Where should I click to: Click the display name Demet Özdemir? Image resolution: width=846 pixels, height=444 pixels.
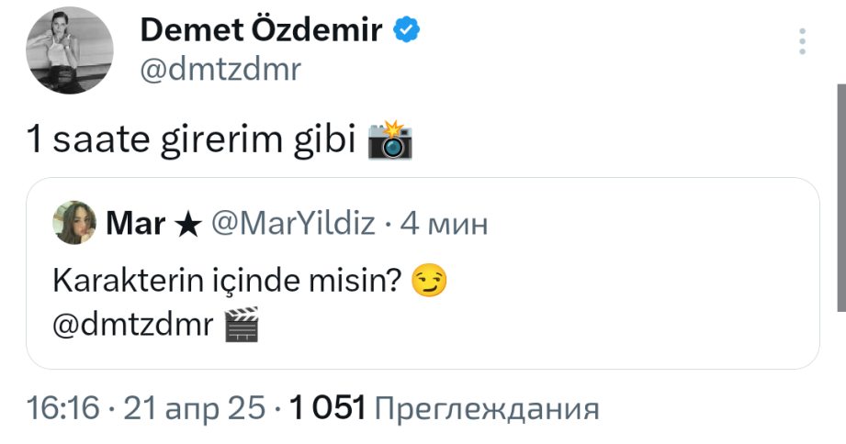[262, 31]
